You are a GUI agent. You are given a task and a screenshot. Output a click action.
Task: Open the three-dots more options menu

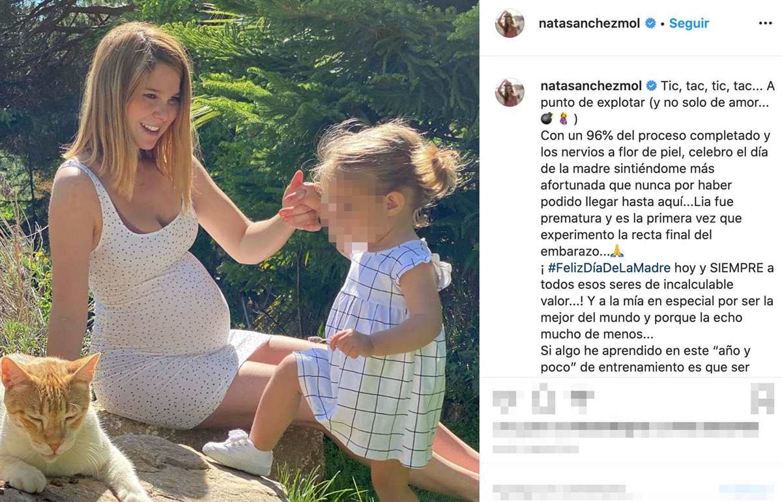coord(765,23)
